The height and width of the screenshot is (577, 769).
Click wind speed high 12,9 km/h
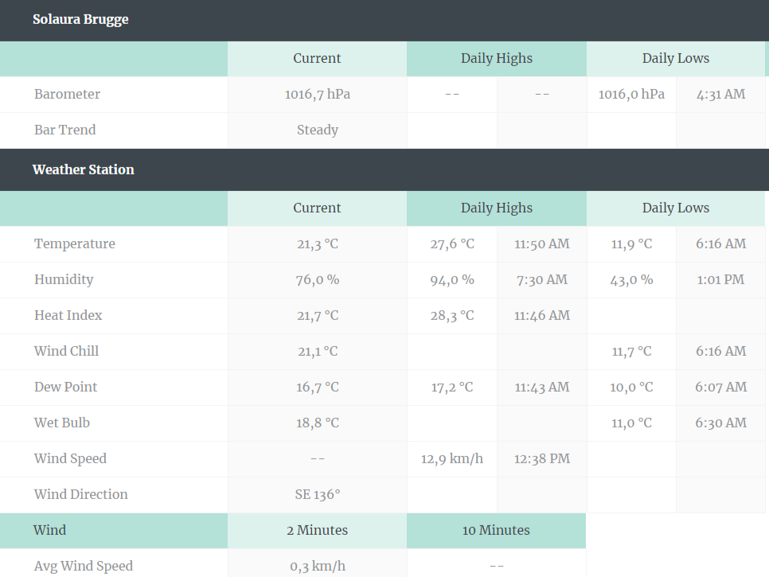click(x=452, y=458)
